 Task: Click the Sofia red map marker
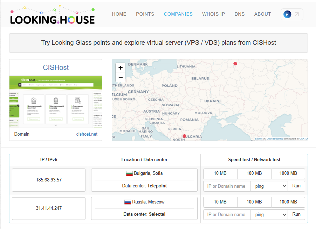coord(185,136)
